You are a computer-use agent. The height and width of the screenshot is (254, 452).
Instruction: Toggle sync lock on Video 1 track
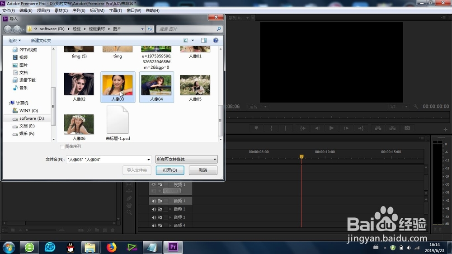click(160, 184)
